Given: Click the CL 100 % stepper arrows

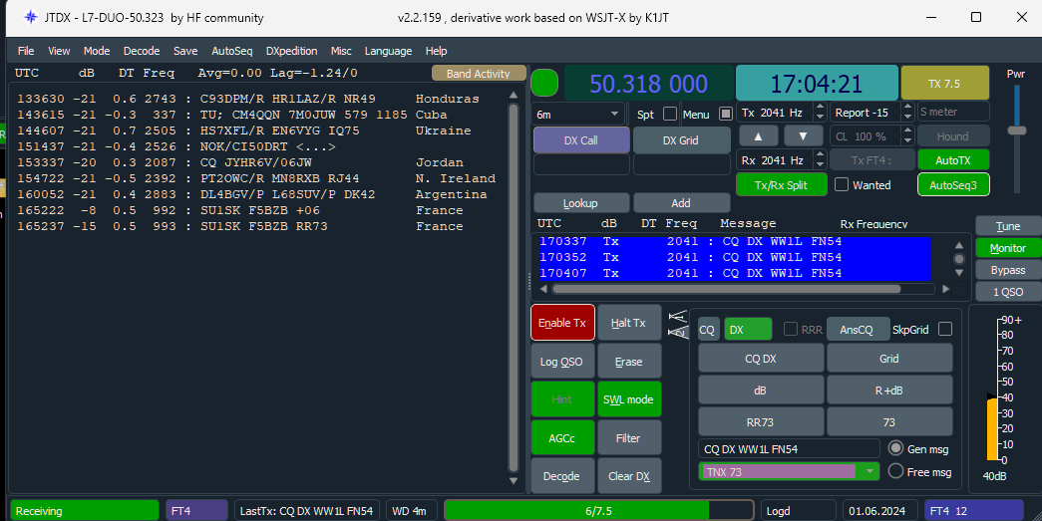Looking at the screenshot, I should coord(907,136).
